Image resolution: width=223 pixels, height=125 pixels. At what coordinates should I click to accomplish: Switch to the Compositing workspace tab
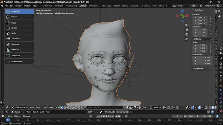pos(71,6)
